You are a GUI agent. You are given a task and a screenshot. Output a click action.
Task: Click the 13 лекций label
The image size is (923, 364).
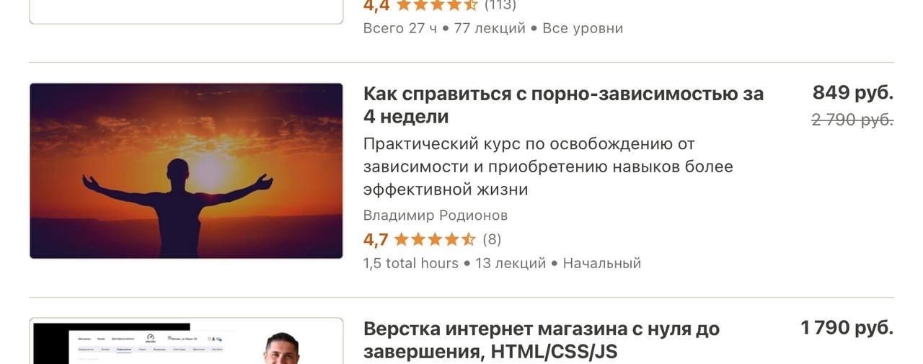click(x=511, y=263)
